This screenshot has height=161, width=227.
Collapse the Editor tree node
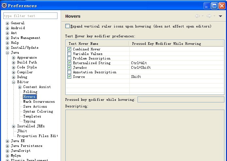click(13, 82)
